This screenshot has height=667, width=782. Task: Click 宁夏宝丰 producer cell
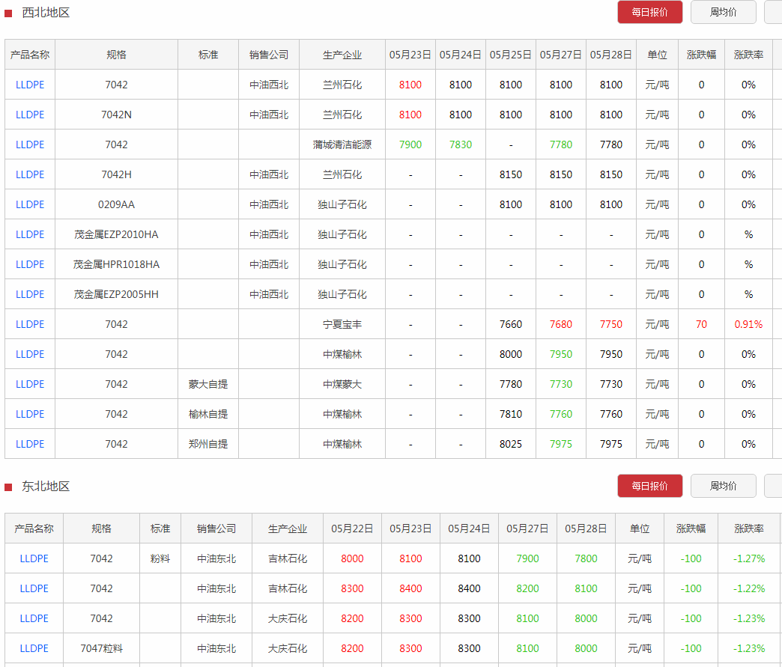(342, 324)
